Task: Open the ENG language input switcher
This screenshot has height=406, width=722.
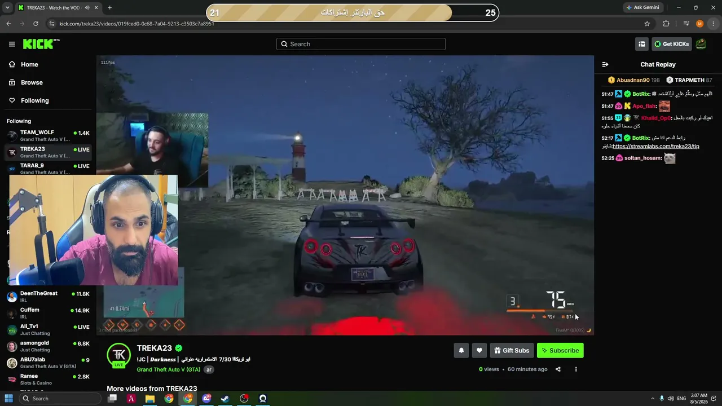Action: [682, 399]
